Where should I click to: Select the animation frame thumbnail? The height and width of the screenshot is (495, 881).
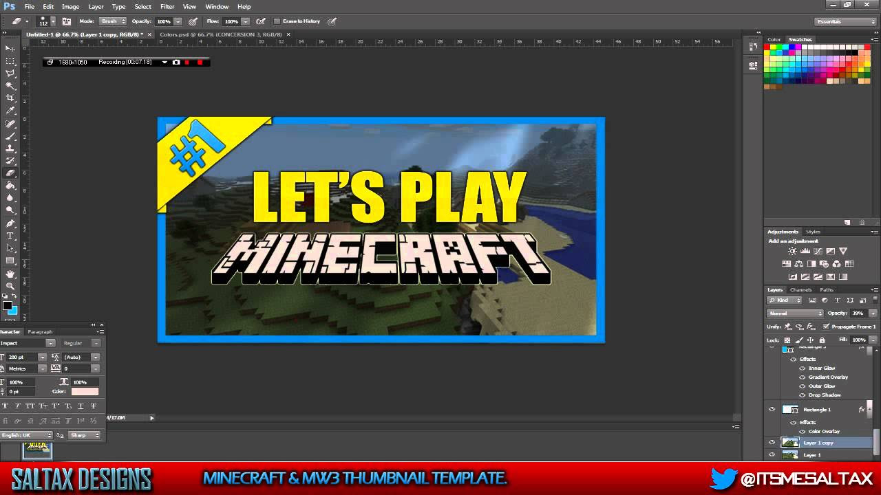37,450
